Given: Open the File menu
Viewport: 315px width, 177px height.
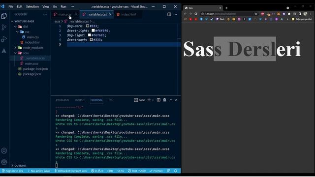Looking at the screenshot, I should click(x=11, y=6).
